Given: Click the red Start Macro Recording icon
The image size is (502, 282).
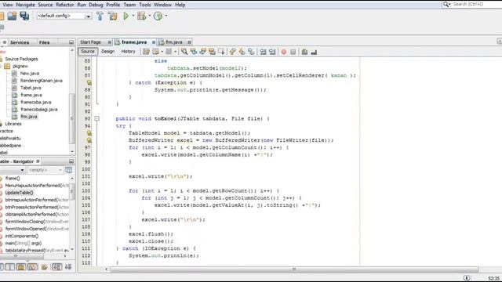Looking at the screenshot, I should click(284, 52).
